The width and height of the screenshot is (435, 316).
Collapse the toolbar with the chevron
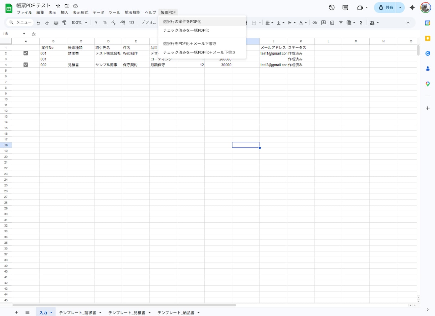coord(408,22)
